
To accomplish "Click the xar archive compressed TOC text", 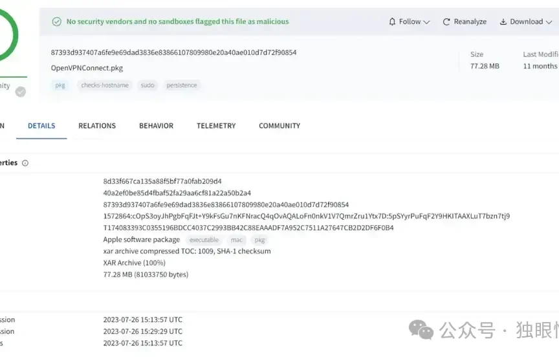I will click(187, 251).
